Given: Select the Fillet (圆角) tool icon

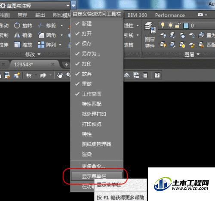Looking at the screenshot, I should point(41,35).
